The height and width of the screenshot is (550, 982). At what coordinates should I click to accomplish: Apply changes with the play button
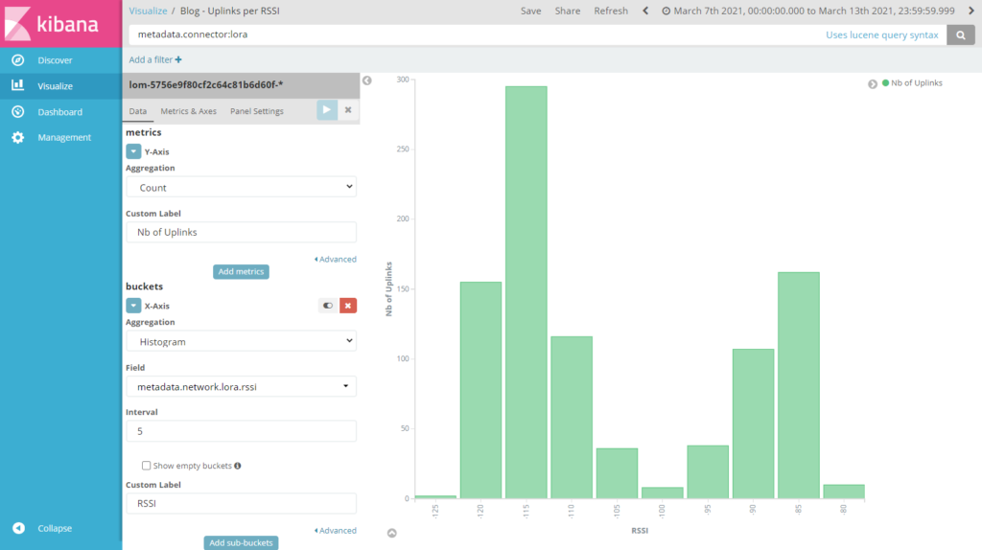pyautogui.click(x=327, y=110)
